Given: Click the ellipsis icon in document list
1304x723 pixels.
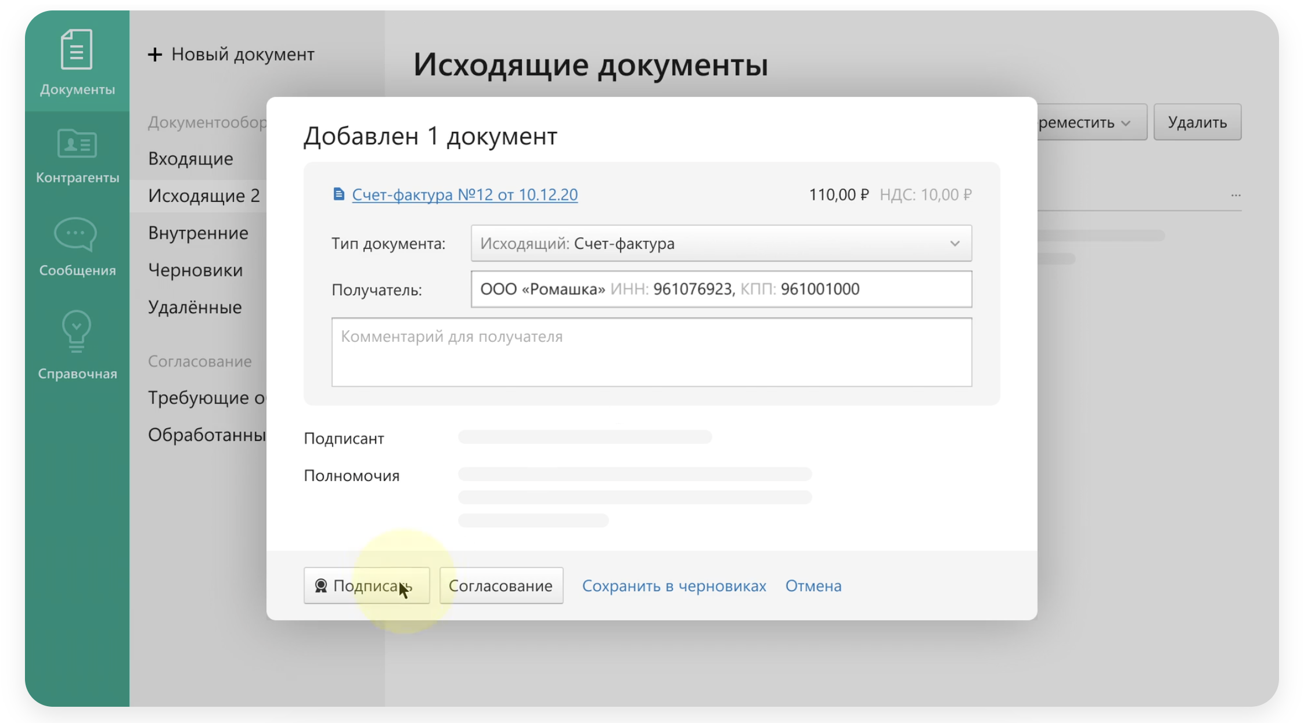Looking at the screenshot, I should point(1235,195).
